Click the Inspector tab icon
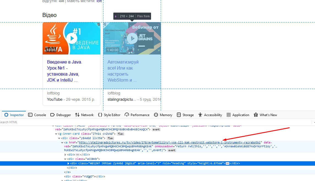Image resolution: width=315 pixels, height=181 pixels. [x=6, y=115]
